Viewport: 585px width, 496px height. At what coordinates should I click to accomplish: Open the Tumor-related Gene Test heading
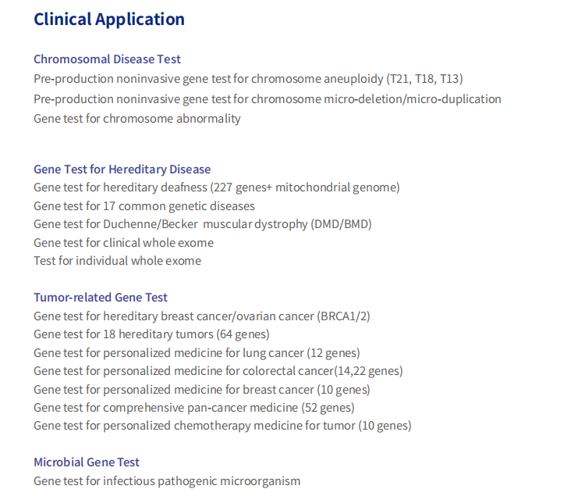click(x=101, y=298)
